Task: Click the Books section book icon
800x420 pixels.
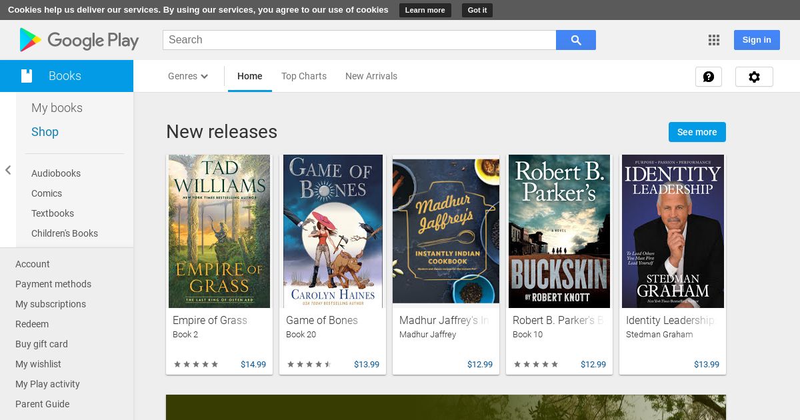Action: pos(27,76)
